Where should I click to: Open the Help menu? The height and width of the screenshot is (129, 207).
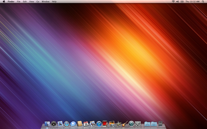pyautogui.click(x=54, y=2)
